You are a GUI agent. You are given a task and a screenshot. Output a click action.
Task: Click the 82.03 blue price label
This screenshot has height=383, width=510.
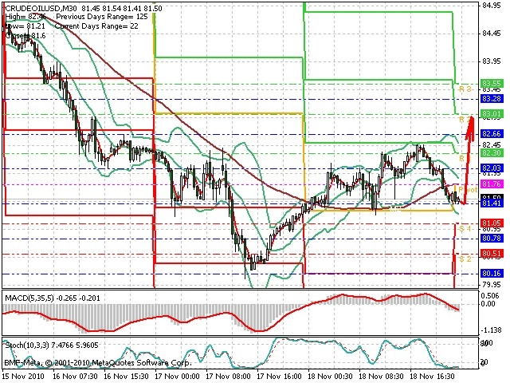point(492,168)
